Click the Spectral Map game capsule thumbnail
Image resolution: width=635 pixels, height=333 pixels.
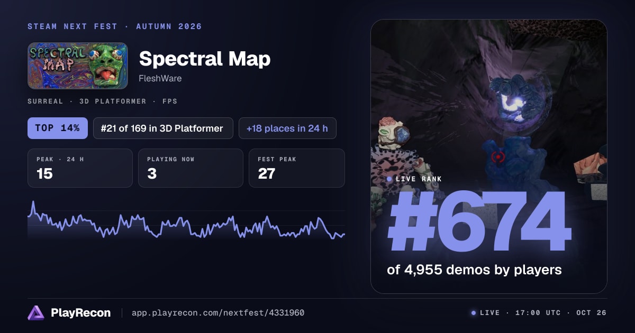[78, 66]
